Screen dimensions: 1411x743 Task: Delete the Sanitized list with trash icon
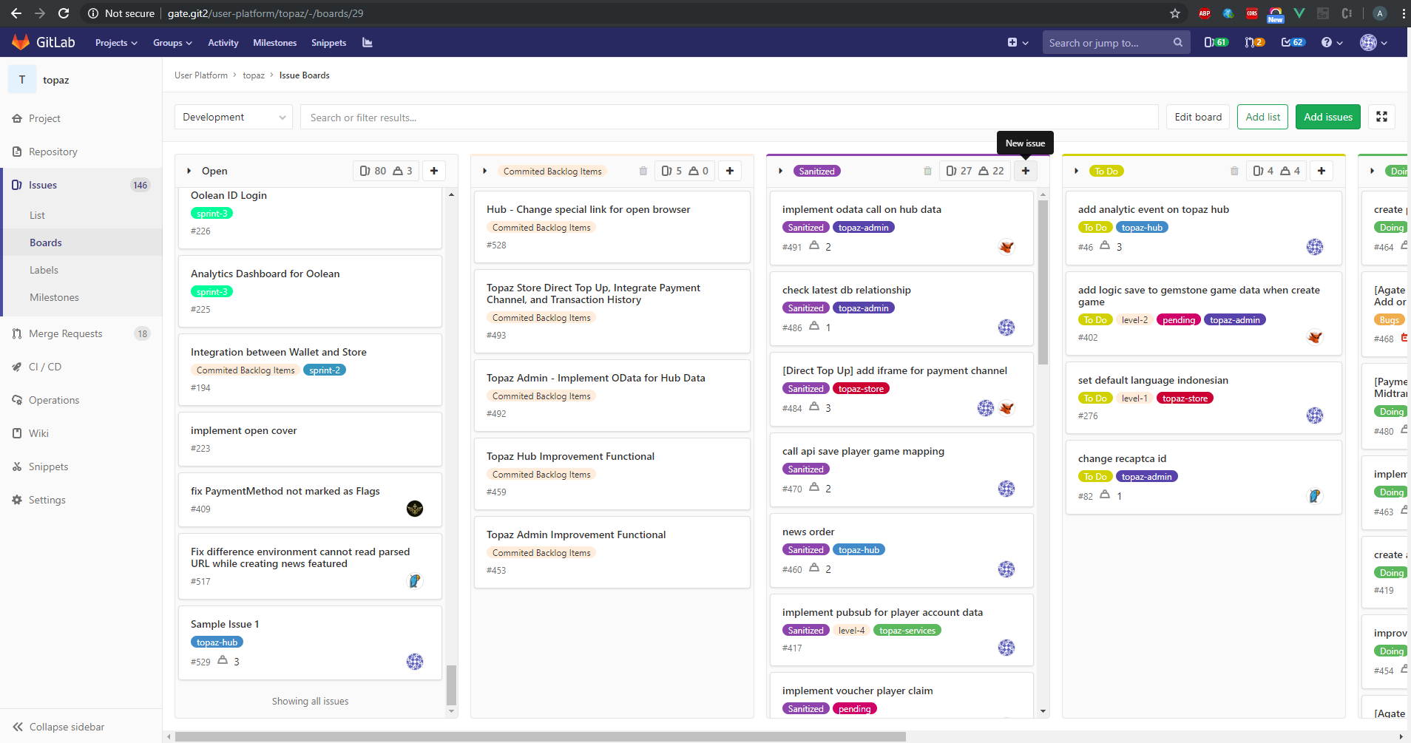click(x=927, y=171)
